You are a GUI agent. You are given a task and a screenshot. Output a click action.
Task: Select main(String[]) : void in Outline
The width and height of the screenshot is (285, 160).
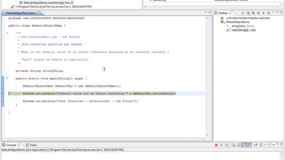click(244, 30)
